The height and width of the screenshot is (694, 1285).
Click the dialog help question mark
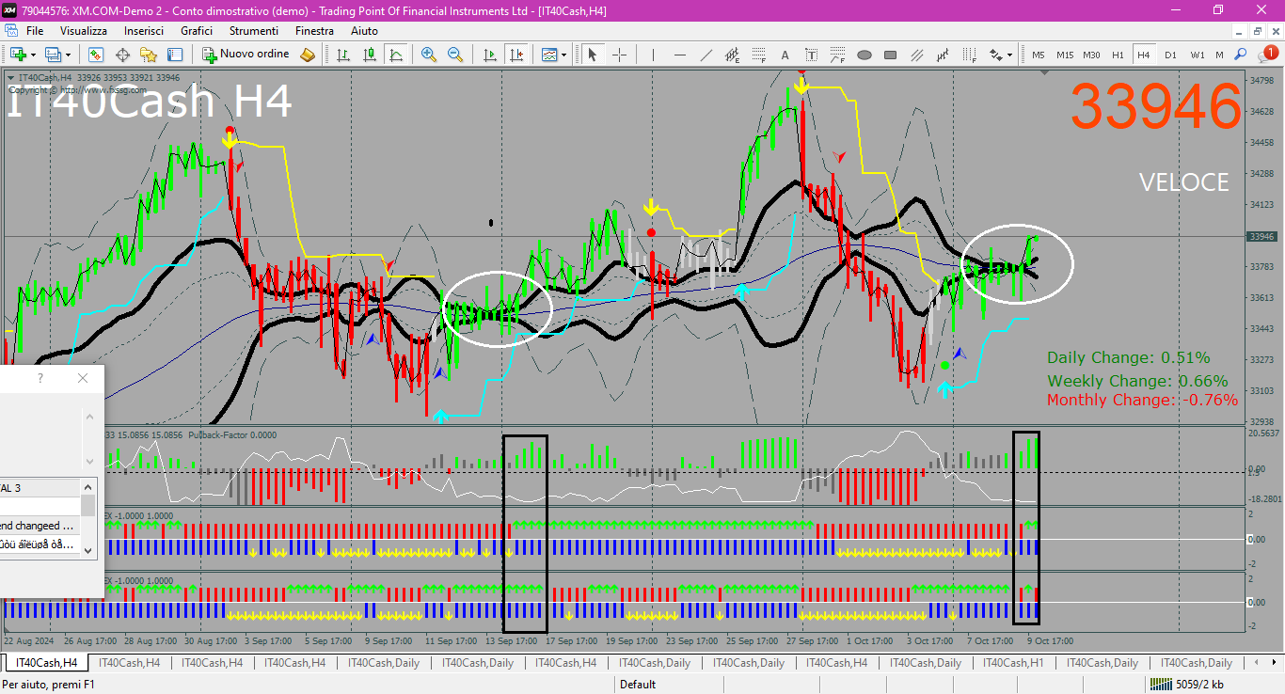(40, 378)
